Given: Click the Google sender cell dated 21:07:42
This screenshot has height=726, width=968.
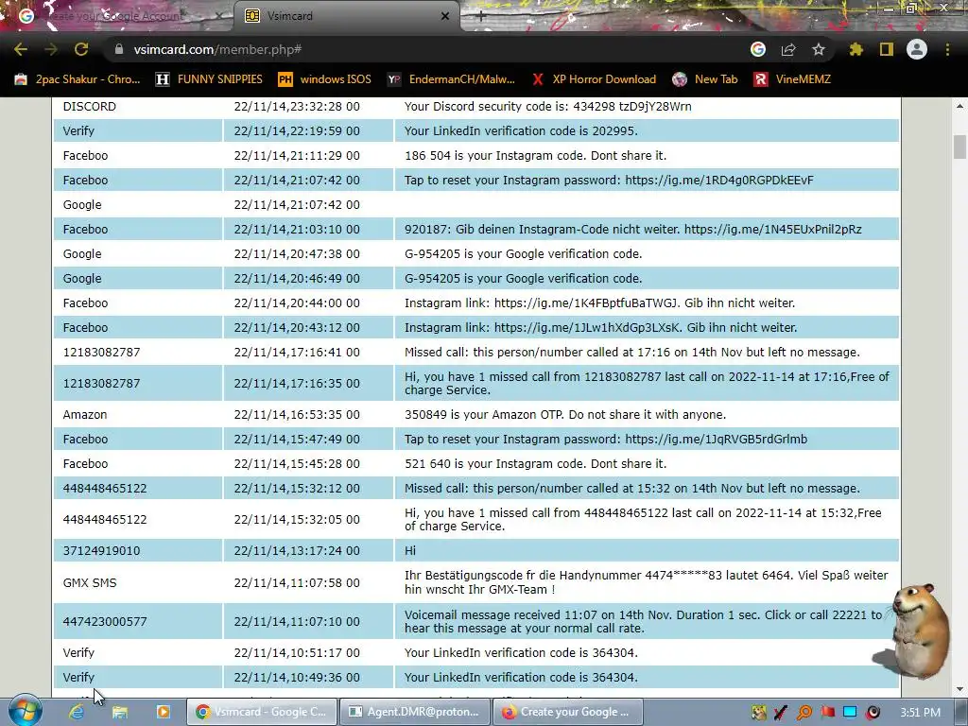Looking at the screenshot, I should [138, 204].
